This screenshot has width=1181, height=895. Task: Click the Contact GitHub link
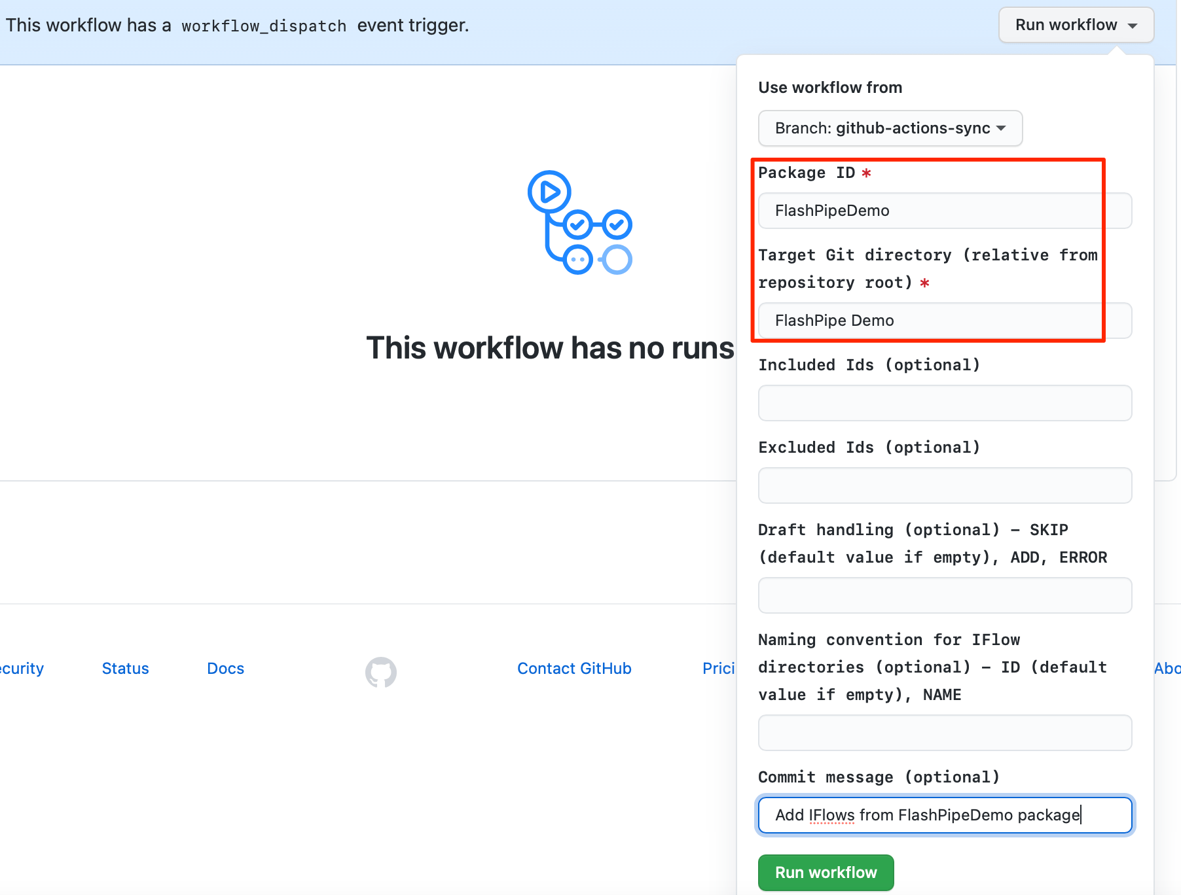click(574, 668)
